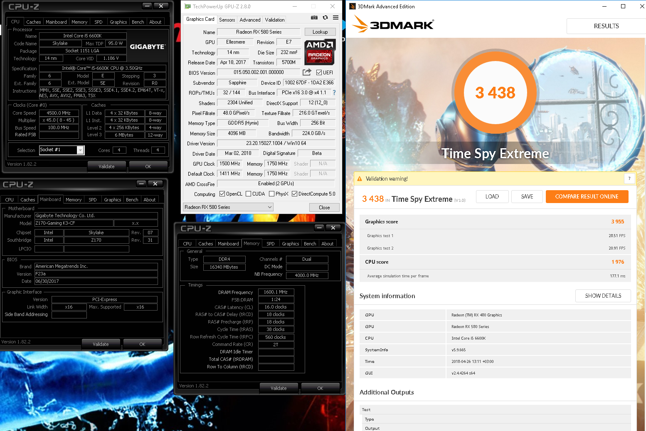
Task: Click the Bus Interface question mark help
Action: (x=334, y=93)
